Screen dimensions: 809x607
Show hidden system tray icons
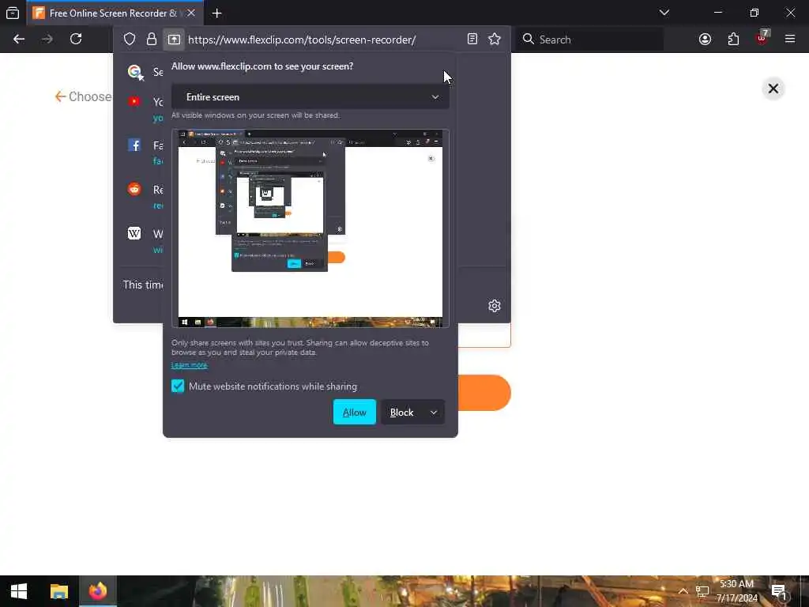point(683,591)
